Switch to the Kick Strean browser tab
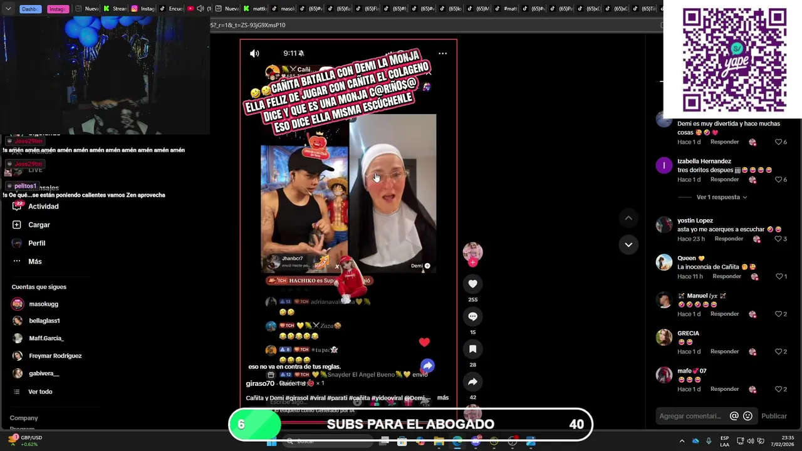802x451 pixels. click(115, 9)
